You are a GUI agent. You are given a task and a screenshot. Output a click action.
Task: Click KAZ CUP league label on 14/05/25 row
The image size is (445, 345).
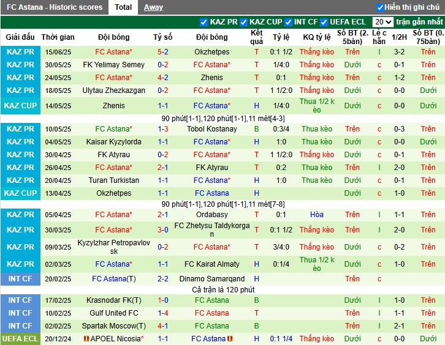[x=20, y=106]
